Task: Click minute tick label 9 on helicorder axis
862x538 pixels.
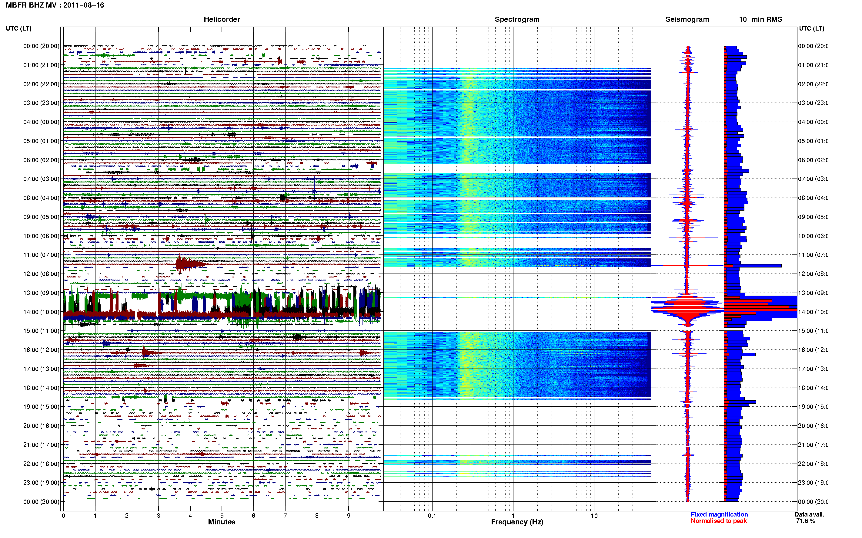Action: pos(349,516)
